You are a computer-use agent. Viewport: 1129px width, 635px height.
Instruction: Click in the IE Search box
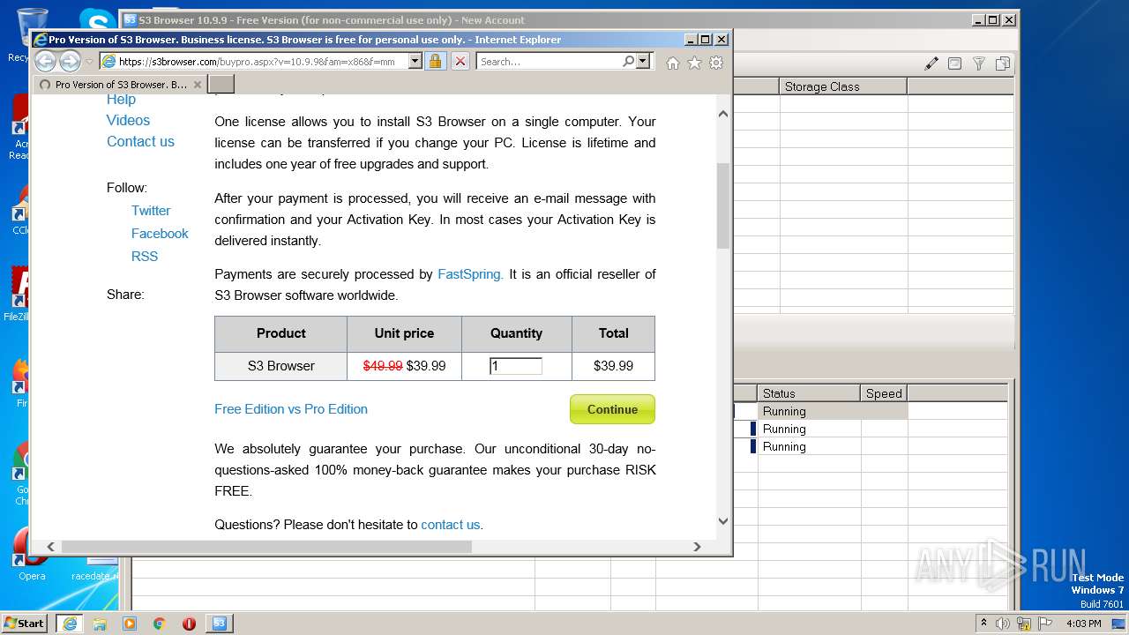click(549, 61)
